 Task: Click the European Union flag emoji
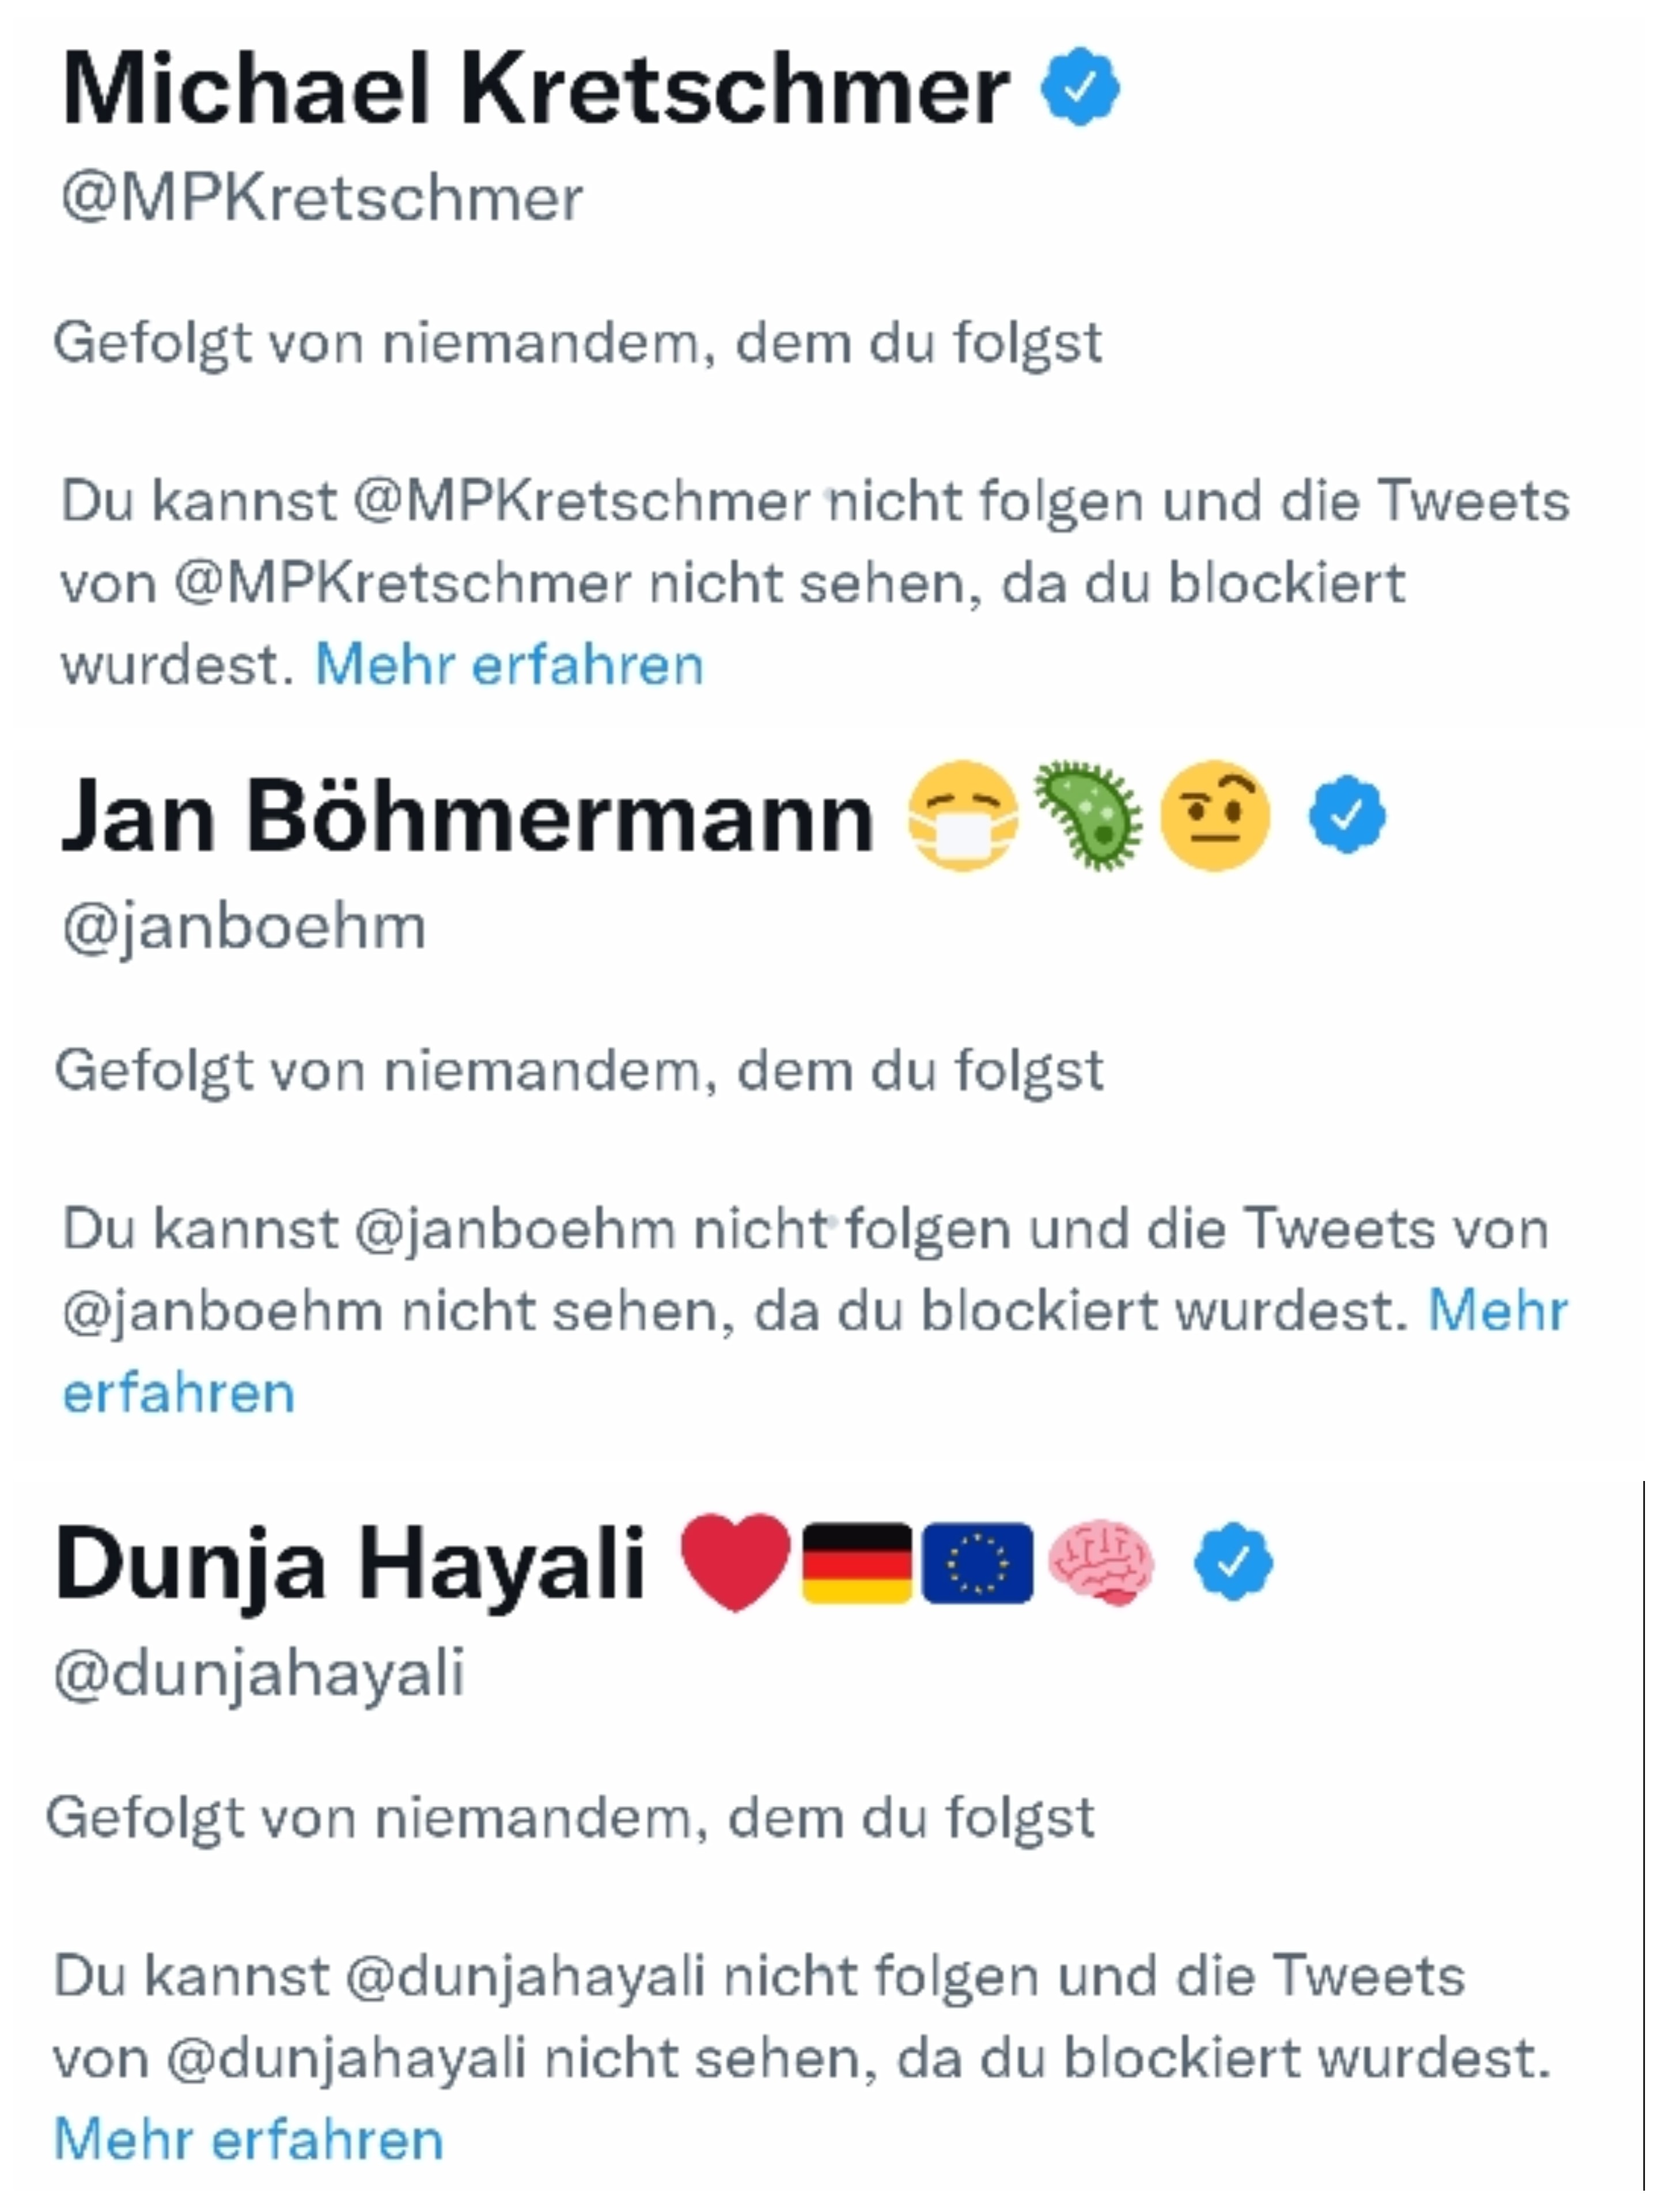pos(977,1562)
